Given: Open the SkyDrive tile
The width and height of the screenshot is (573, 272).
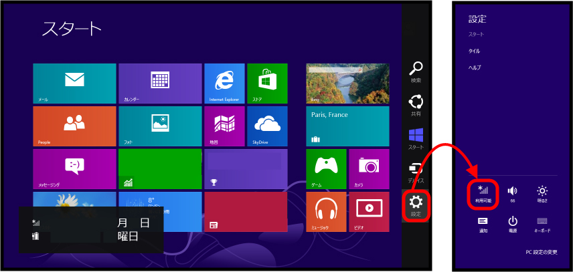Looking at the screenshot, I should (x=267, y=126).
